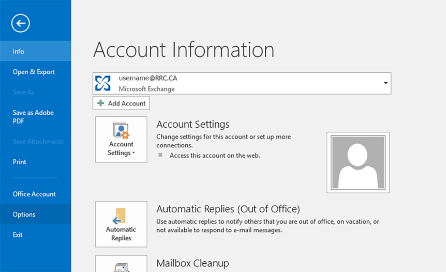The height and width of the screenshot is (272, 446).
Task: Expand the Account Settings dropdown caret
Action: click(x=133, y=153)
